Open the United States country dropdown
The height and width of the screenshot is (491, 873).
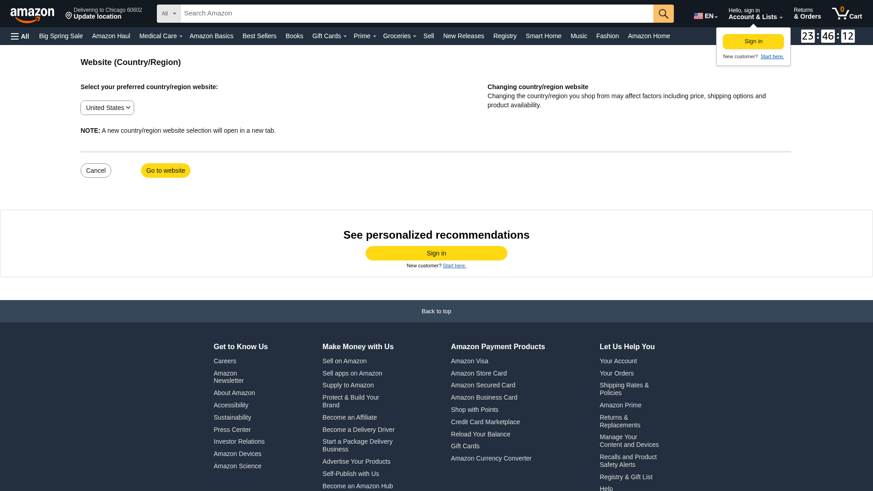(x=107, y=108)
